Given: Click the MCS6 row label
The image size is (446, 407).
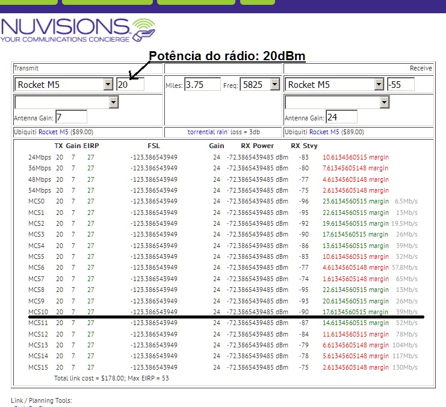Looking at the screenshot, I should coord(36,267).
